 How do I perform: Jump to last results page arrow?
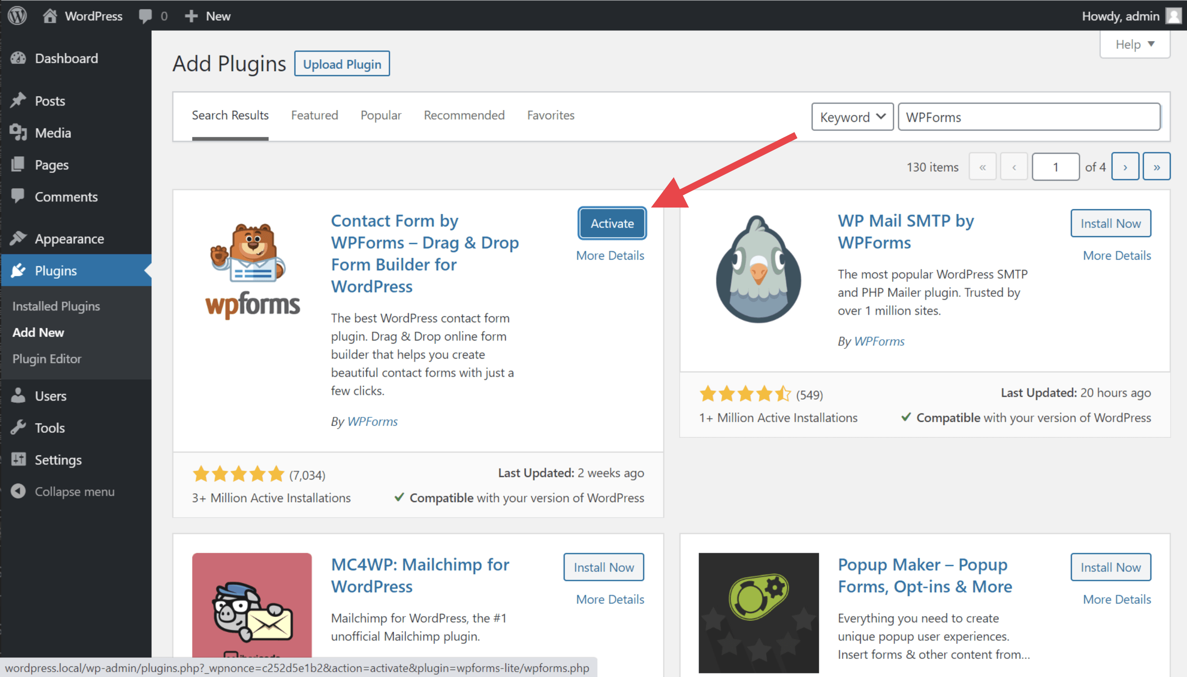[1157, 166]
